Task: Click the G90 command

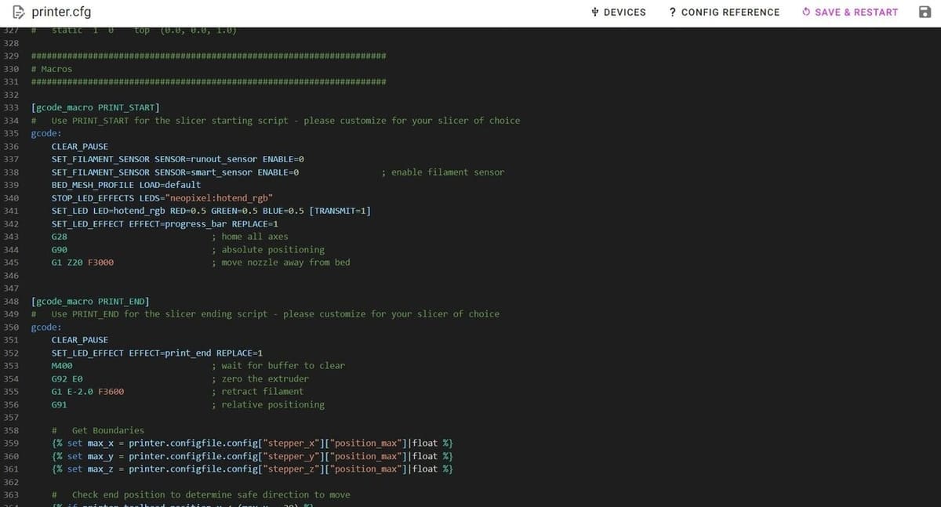Action: pos(60,250)
